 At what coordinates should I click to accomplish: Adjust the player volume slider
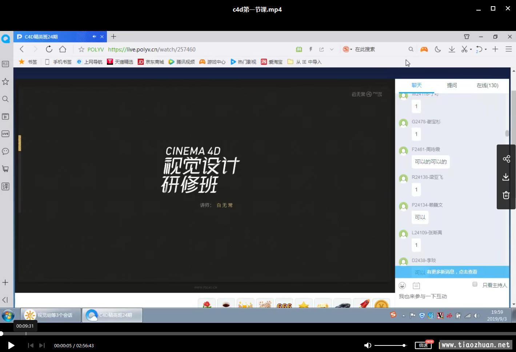pos(391,345)
